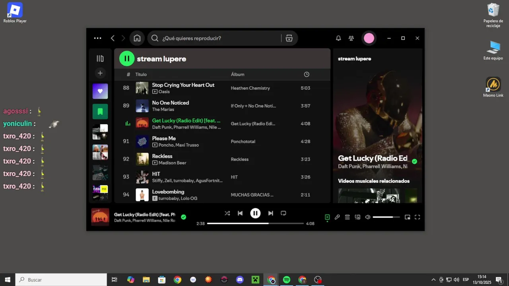
Task: Open the MUCHAS GRACIAS album link
Action: coord(252,195)
